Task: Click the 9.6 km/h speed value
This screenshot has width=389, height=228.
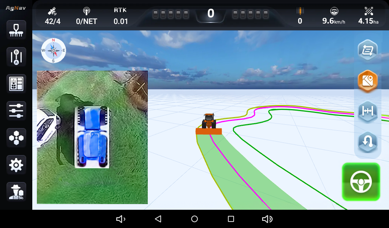Action: (x=334, y=21)
